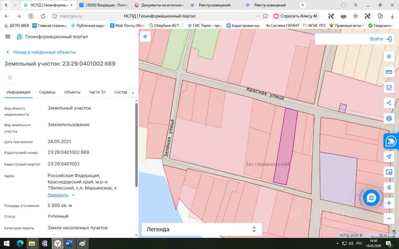Switch to Документы на исполнение tab
The image size is (399, 249).
click(x=160, y=5)
